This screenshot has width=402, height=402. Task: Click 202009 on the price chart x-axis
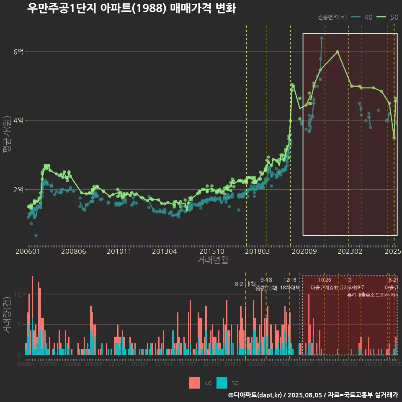304,251
